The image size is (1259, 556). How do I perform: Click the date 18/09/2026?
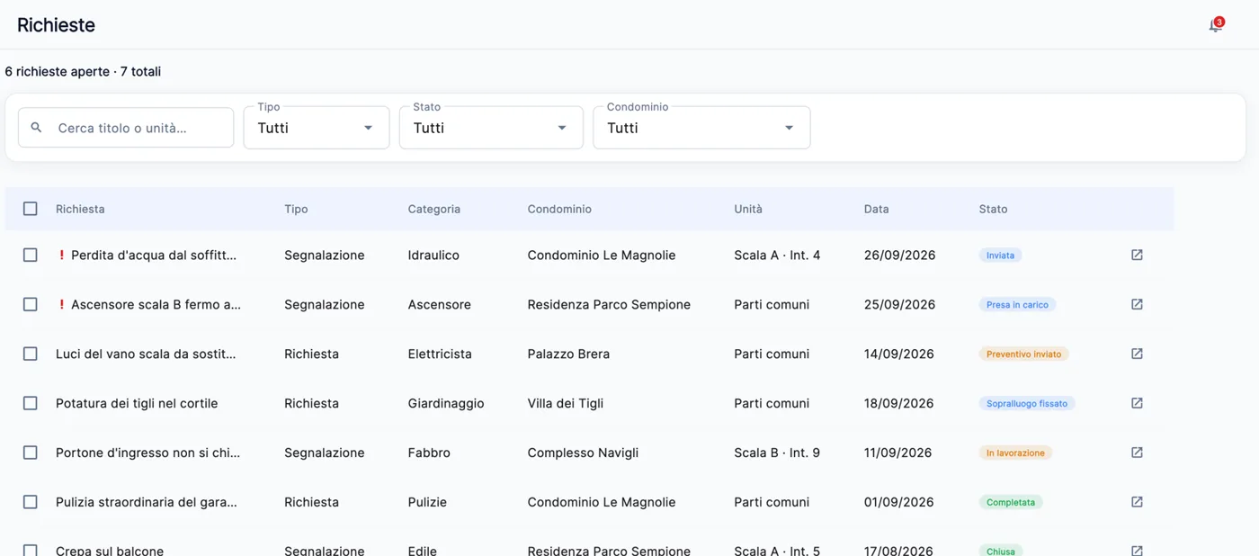click(899, 403)
